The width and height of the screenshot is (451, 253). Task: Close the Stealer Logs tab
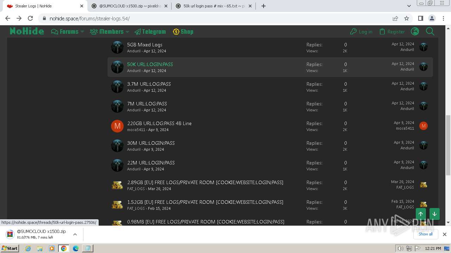[81, 6]
